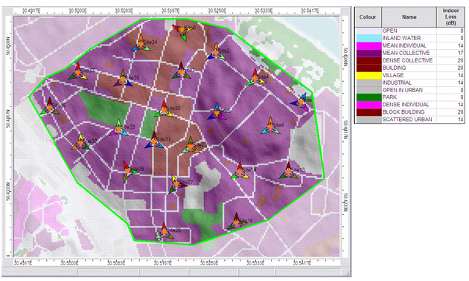Select the Site33 antenna icon

[x=119, y=129]
